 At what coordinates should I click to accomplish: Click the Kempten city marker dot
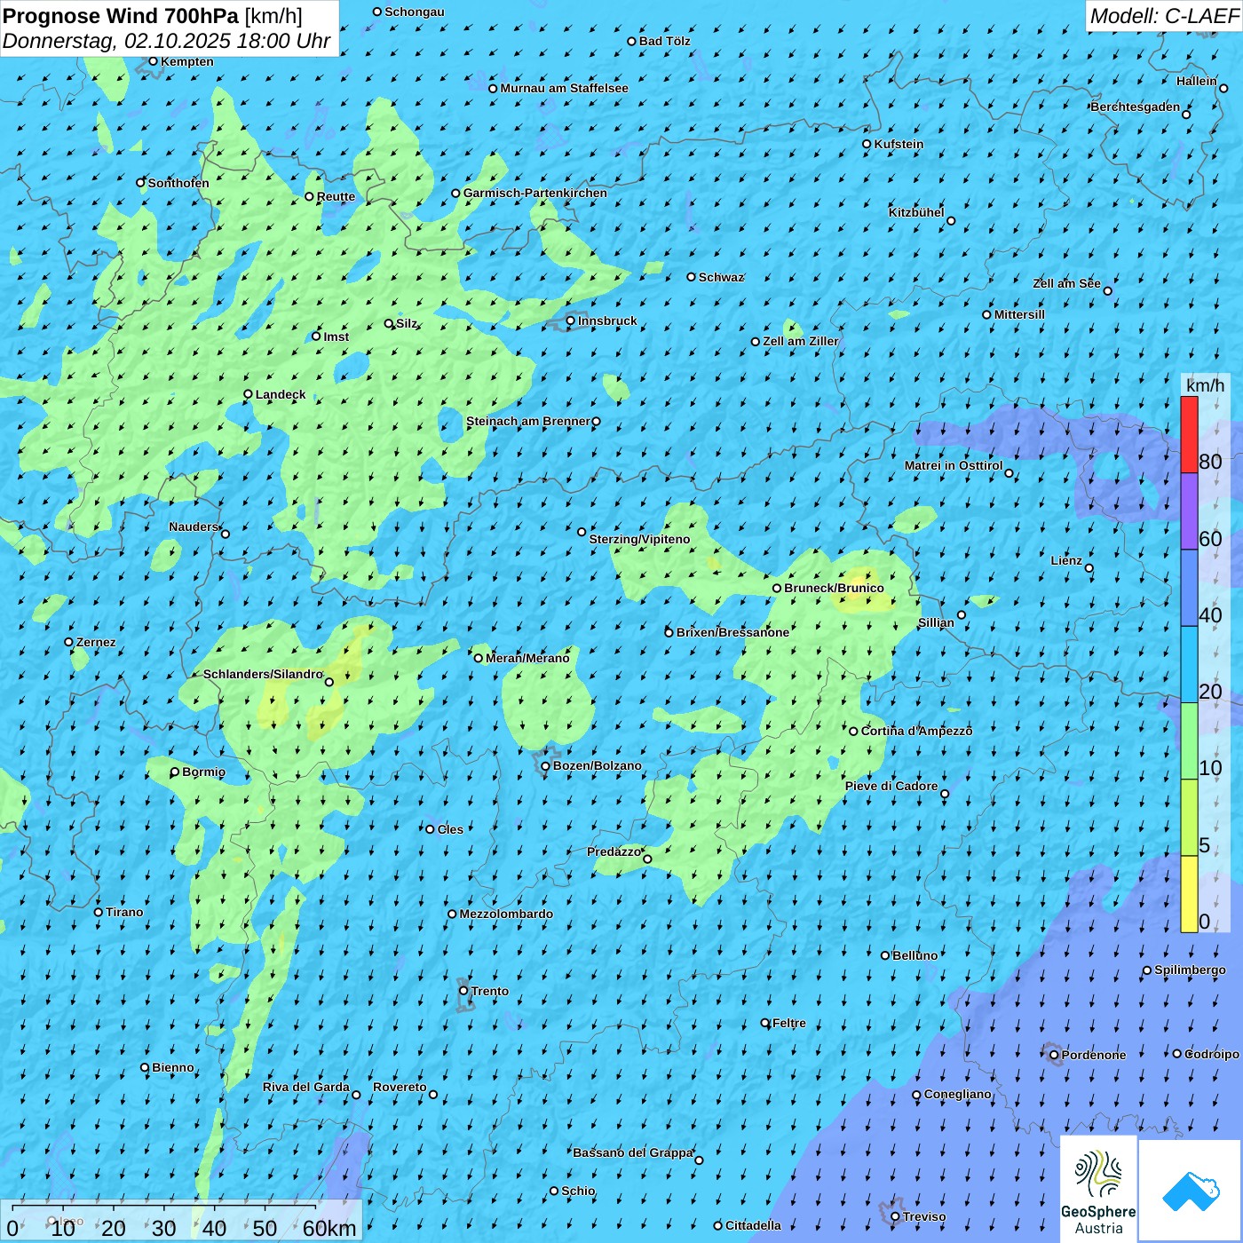(153, 61)
